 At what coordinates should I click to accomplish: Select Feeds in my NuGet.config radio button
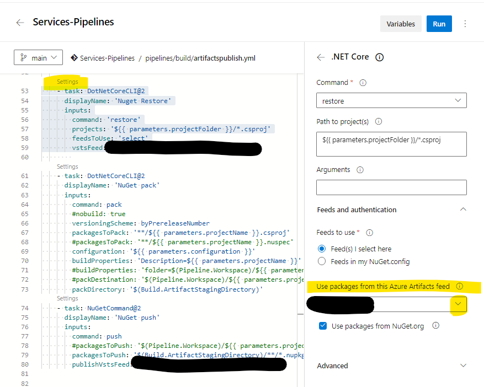[322, 261]
